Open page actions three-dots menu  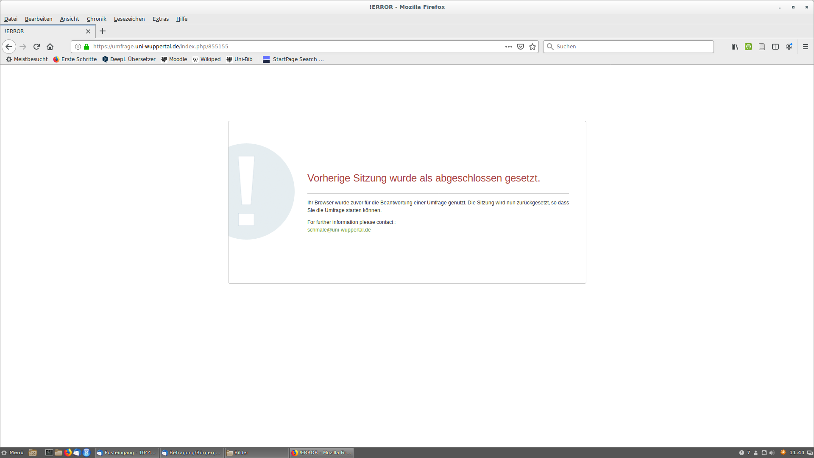[509, 47]
